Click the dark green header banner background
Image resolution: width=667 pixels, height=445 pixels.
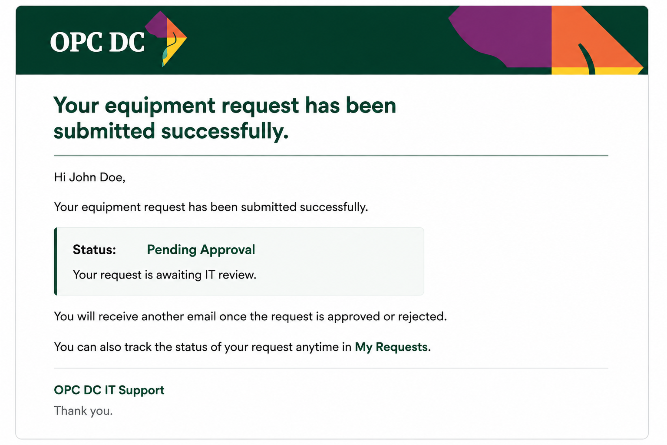click(x=304, y=40)
